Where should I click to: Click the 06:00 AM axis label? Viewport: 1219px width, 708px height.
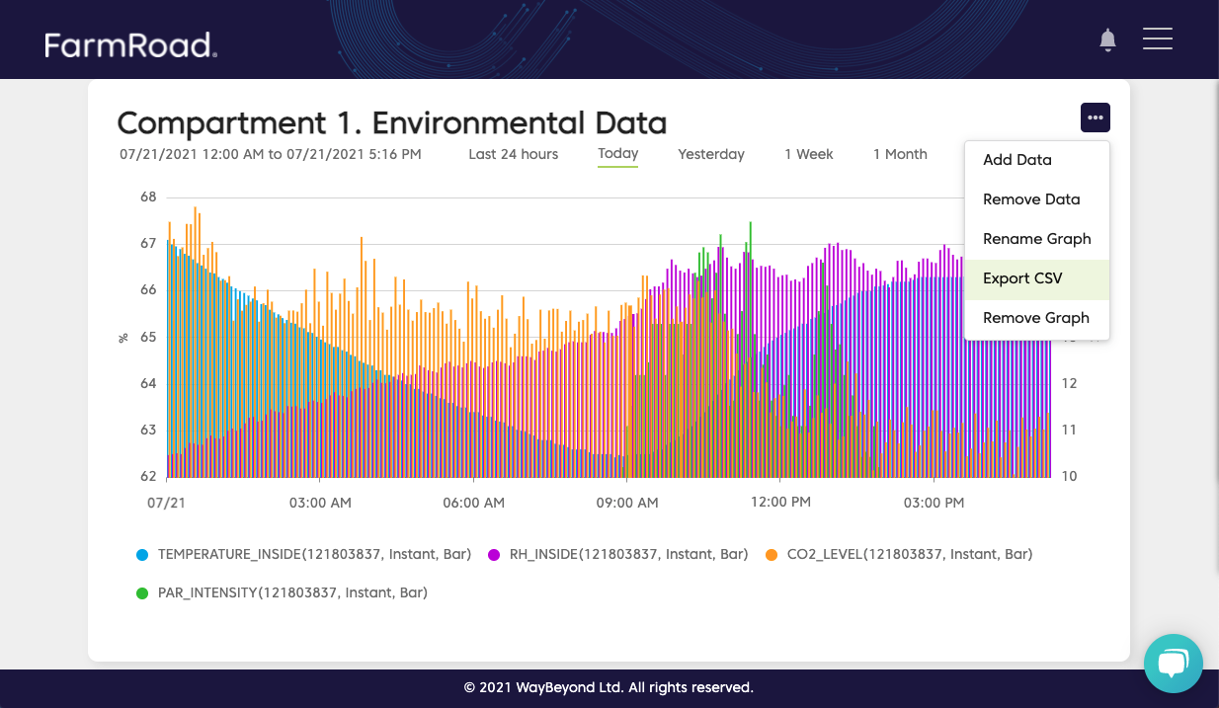click(473, 503)
